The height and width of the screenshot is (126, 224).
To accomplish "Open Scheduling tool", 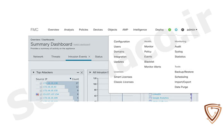I will coord(181,77).
